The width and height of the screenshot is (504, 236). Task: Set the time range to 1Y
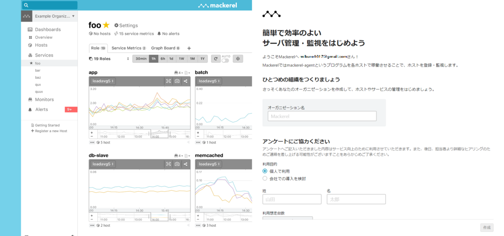point(202,59)
